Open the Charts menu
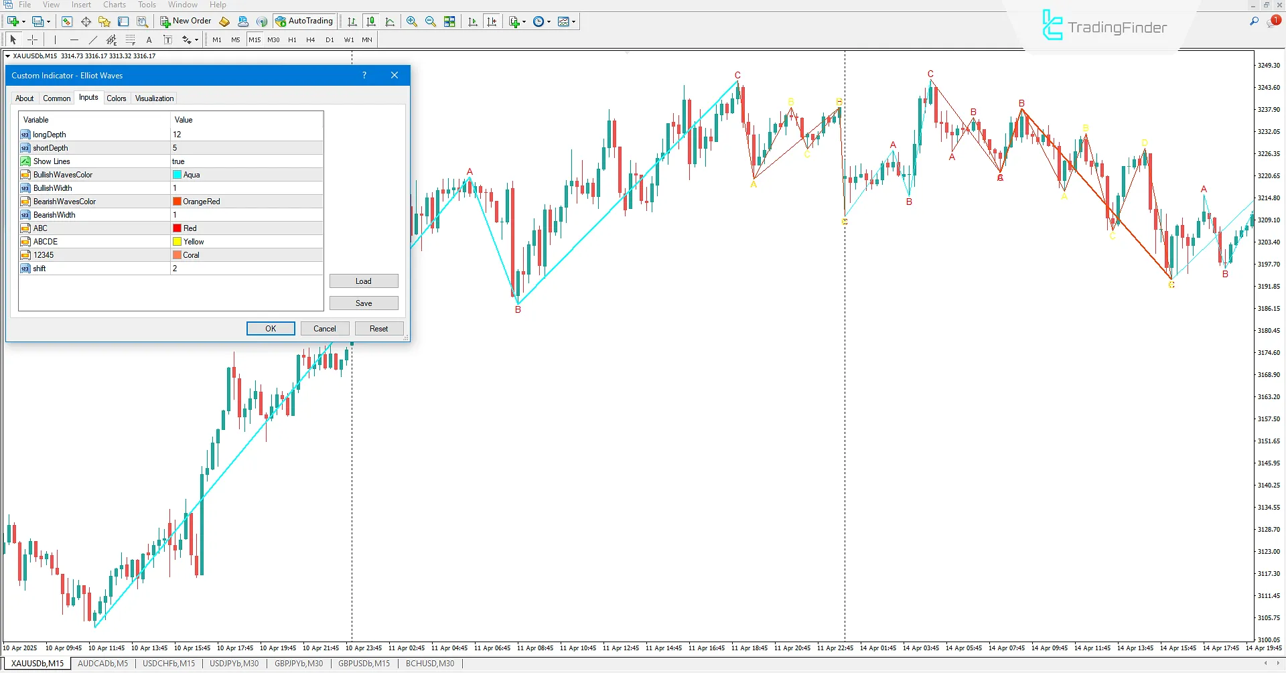This screenshot has height=673, width=1286. coord(114,5)
